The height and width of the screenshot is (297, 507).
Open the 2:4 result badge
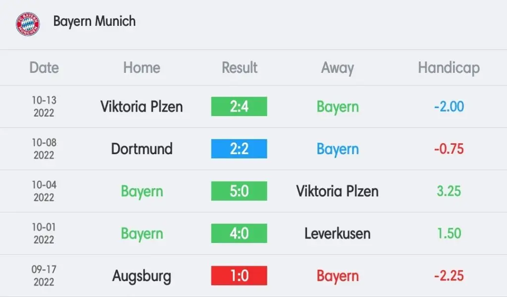click(239, 106)
